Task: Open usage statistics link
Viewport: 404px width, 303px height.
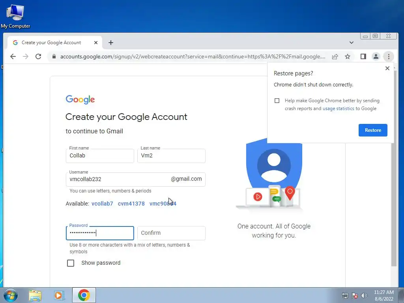Action: 338,108
